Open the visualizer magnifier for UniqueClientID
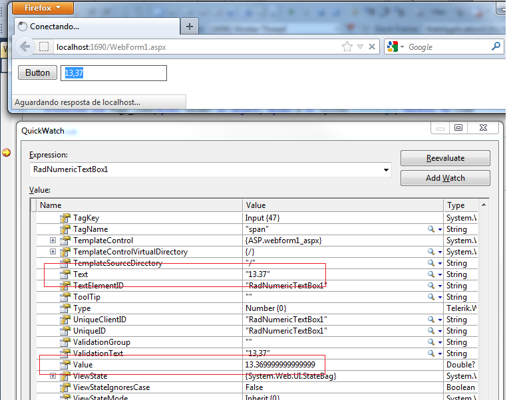The width and height of the screenshot is (507, 400). [431, 320]
